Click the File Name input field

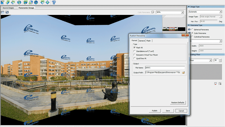click(x=165, y=68)
